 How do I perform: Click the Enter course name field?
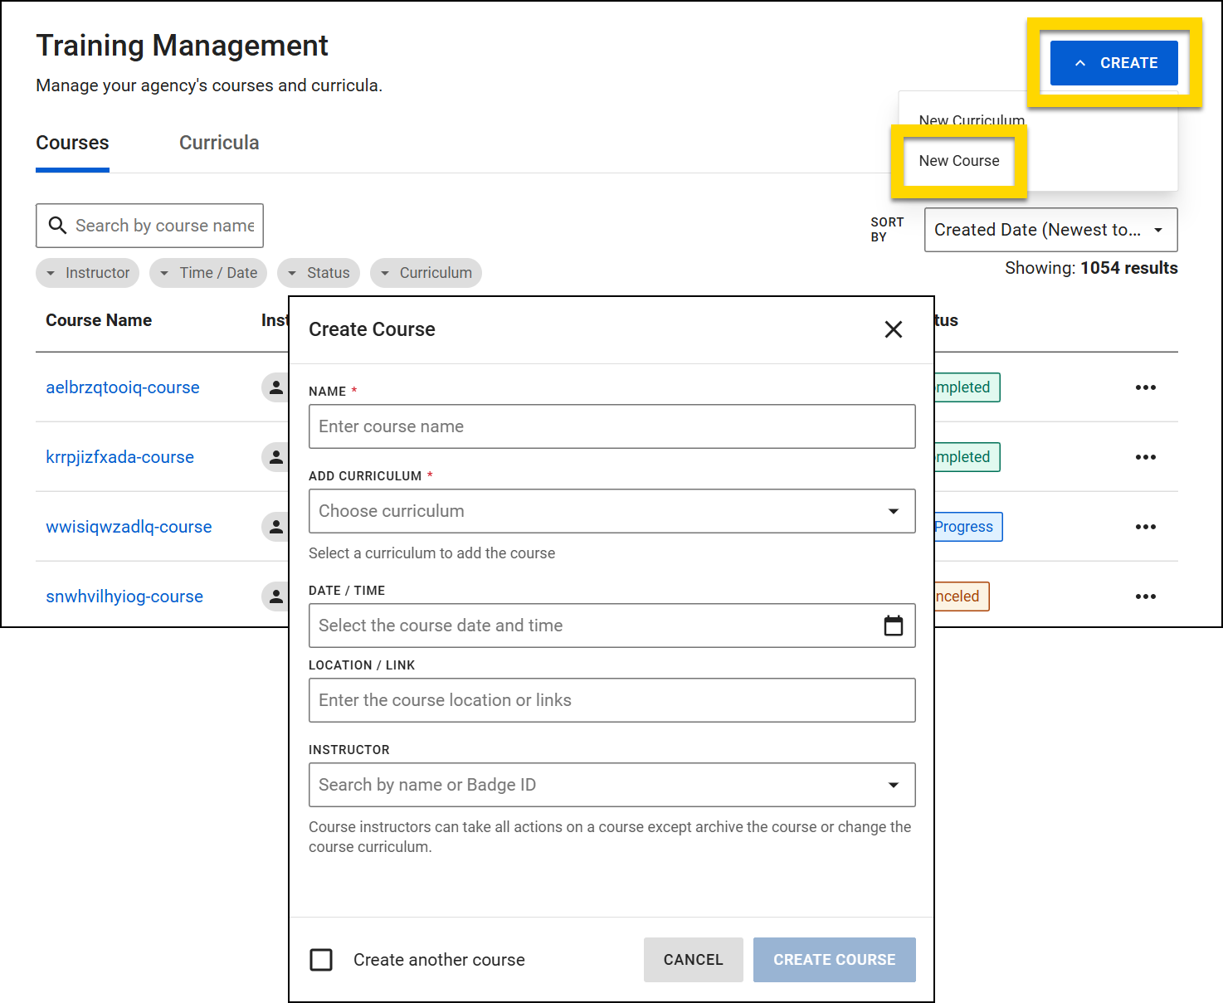pyautogui.click(x=611, y=426)
